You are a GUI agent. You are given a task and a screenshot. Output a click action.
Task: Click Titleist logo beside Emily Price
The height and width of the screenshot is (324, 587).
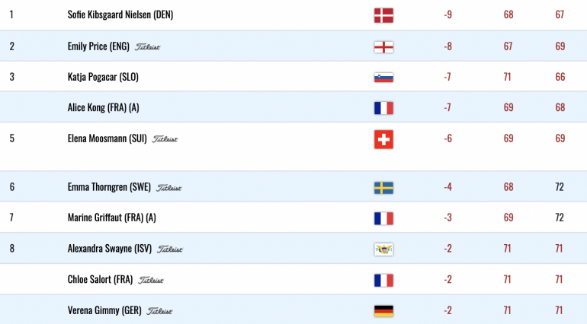click(x=147, y=47)
